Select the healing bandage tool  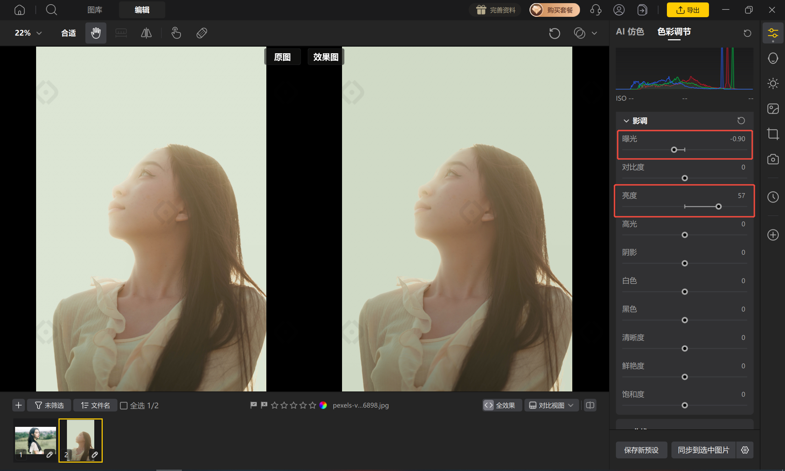202,33
